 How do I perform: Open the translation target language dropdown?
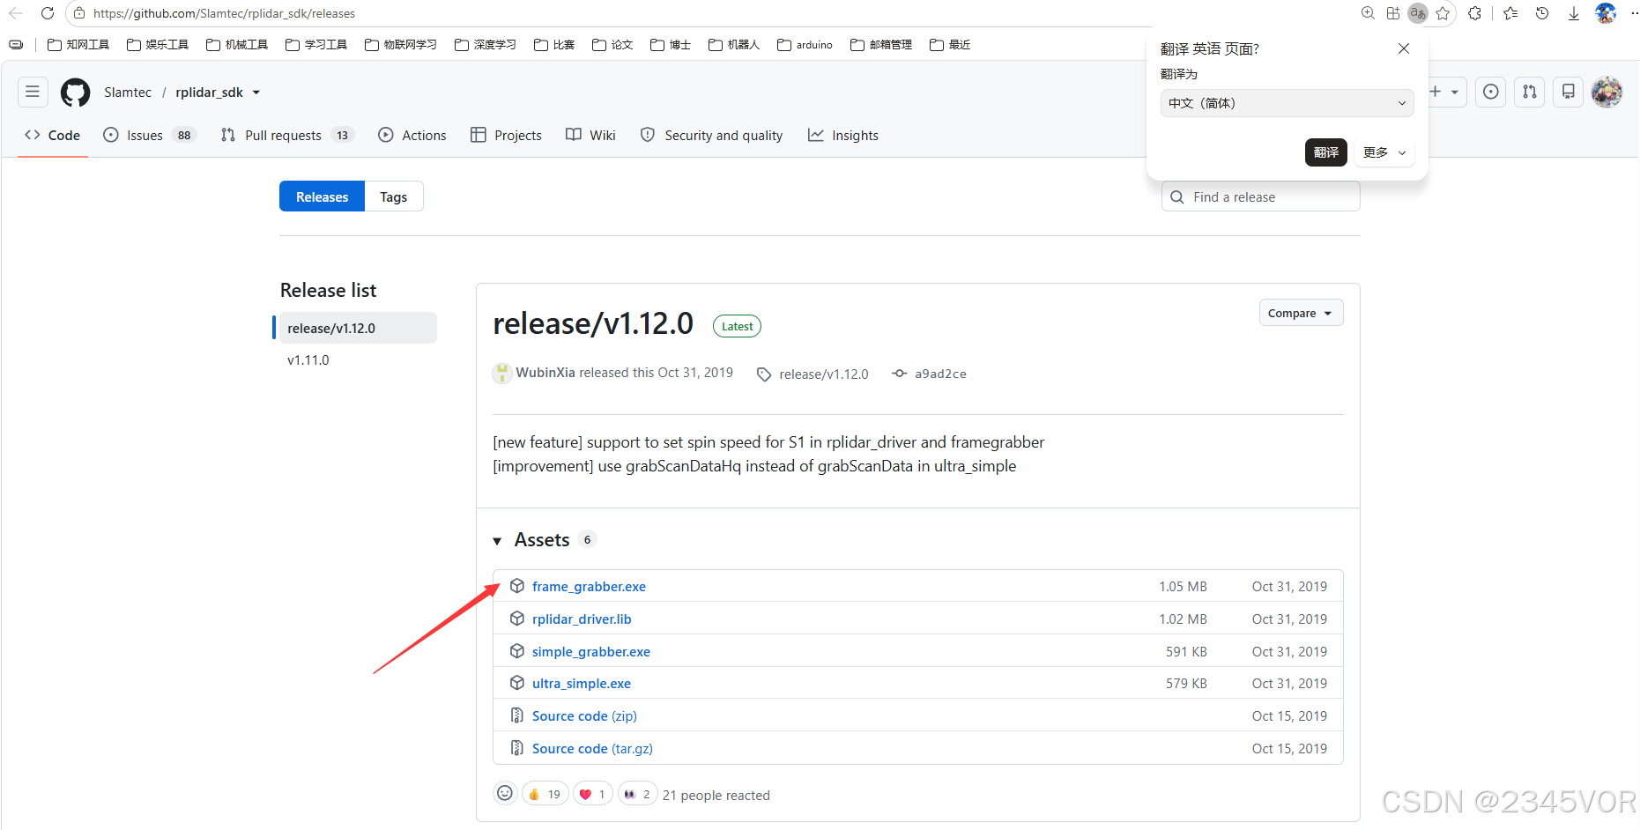pyautogui.click(x=1287, y=103)
